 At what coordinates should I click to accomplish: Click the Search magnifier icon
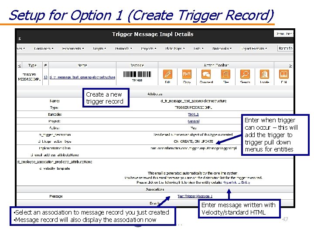[x=245, y=74]
